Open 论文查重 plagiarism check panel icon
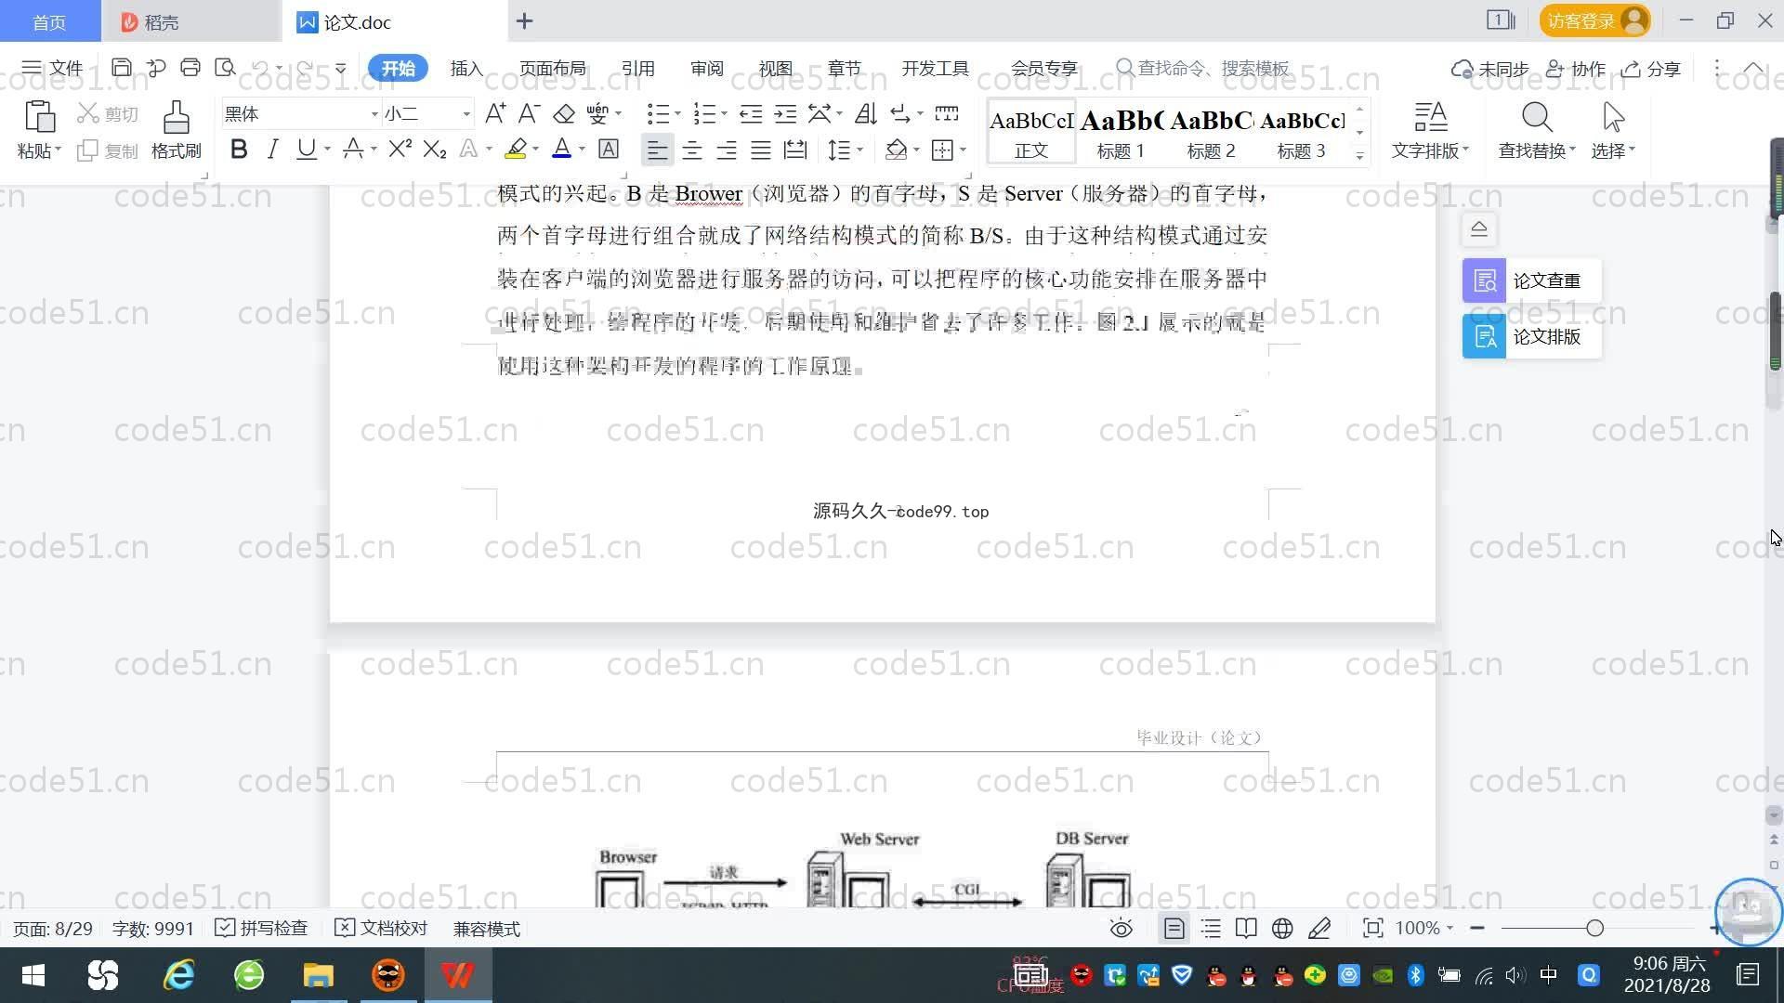Screen dimensions: 1784x1003 coord(1484,280)
